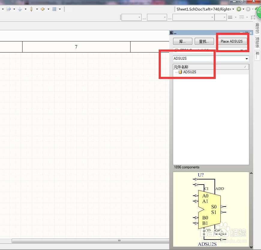Click the green navigate back arrow
The height and width of the screenshot is (250, 261).
point(239,9)
